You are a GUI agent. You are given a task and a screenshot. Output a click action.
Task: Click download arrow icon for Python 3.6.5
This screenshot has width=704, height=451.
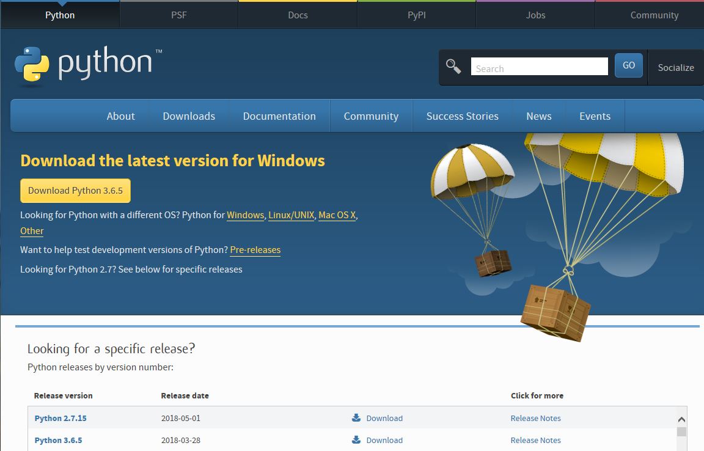[x=356, y=440]
